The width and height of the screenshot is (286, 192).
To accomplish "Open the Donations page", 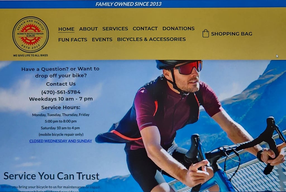I will pos(178,29).
